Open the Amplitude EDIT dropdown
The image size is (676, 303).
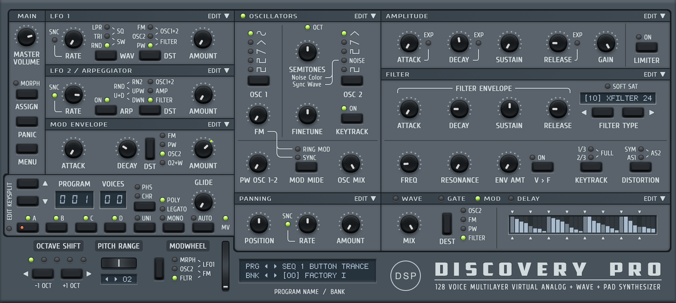(654, 16)
